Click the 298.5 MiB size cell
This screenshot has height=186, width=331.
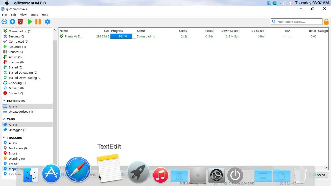click(x=103, y=36)
